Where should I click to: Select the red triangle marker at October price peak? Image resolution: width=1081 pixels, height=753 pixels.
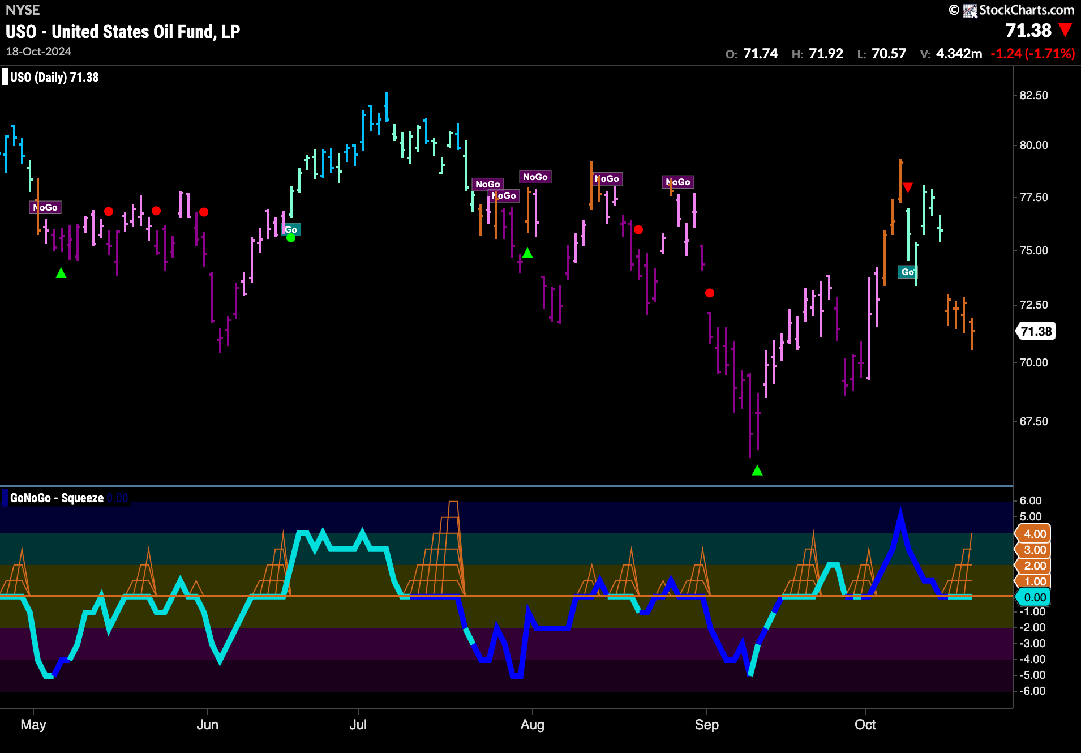(x=908, y=187)
